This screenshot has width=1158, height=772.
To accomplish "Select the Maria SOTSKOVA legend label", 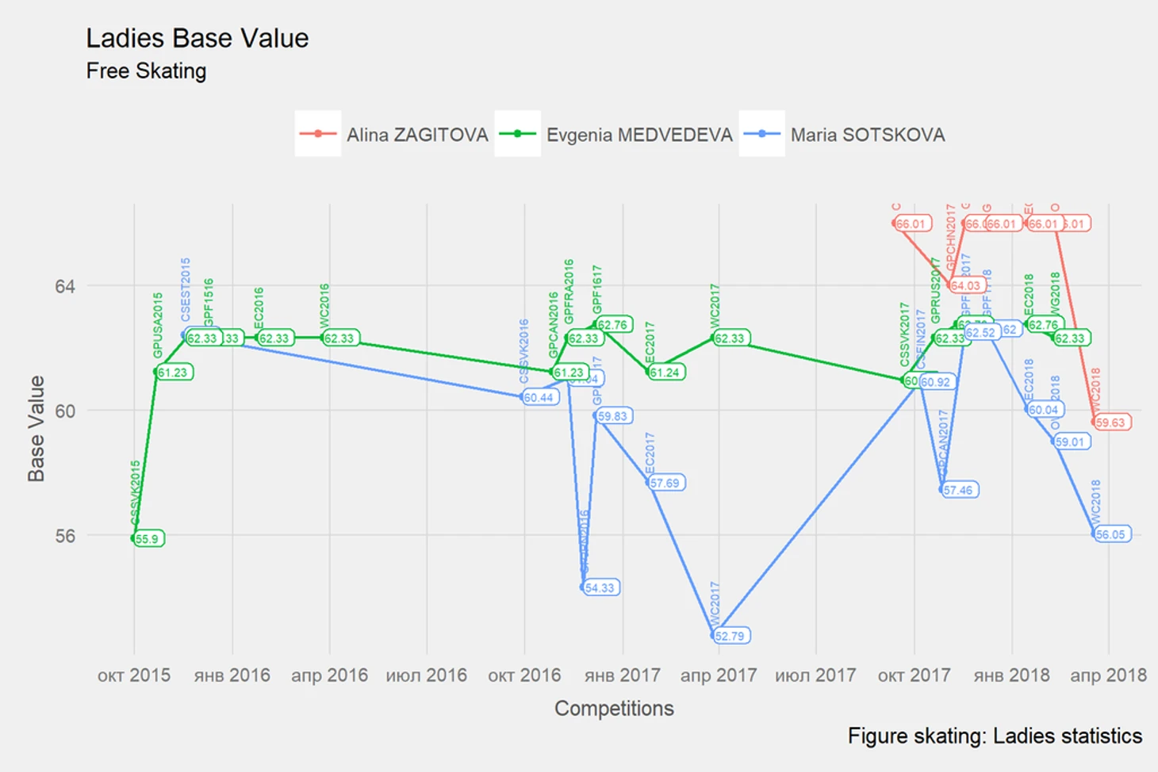I will (x=868, y=135).
